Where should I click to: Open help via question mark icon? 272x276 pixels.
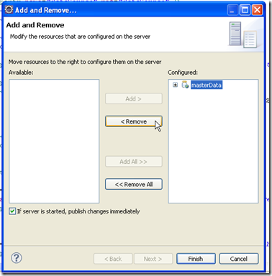17,258
